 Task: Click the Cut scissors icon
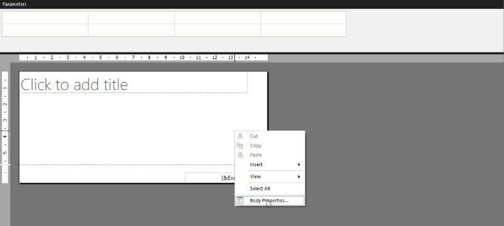240,136
